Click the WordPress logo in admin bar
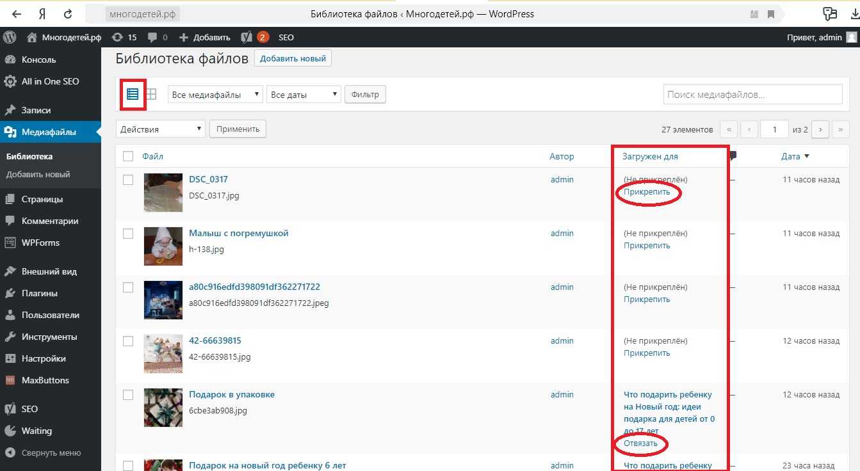860x471 pixels. pos(10,37)
